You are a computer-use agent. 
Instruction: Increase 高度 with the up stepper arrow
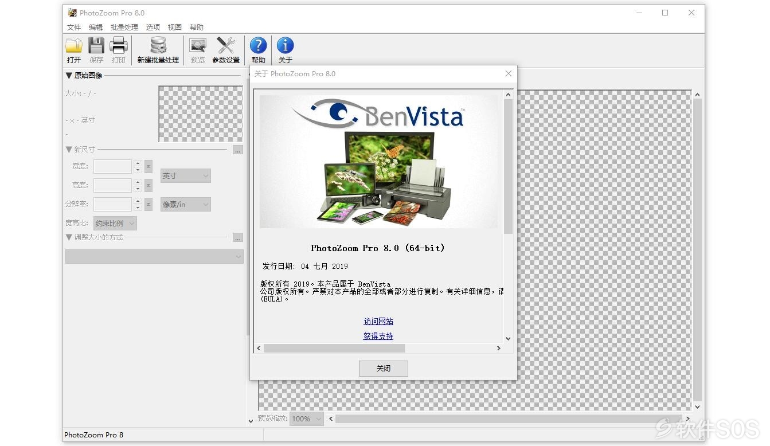click(138, 182)
